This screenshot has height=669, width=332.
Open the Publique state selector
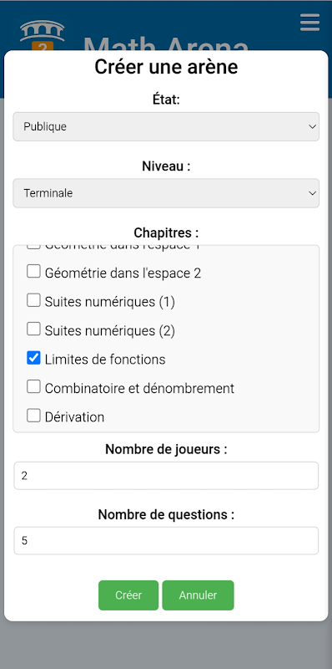[166, 127]
